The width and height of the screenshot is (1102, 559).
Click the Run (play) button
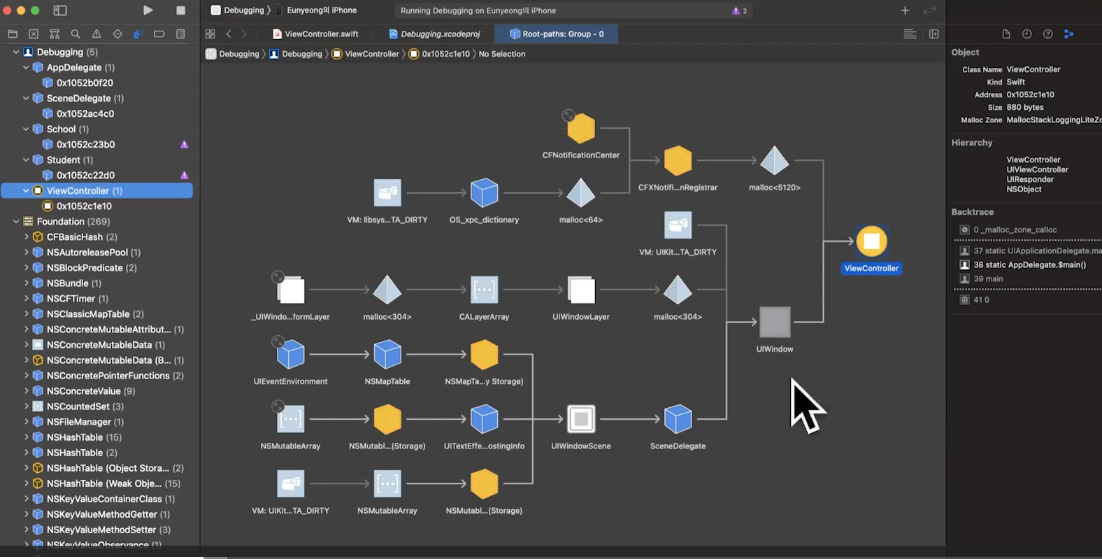pyautogui.click(x=148, y=10)
